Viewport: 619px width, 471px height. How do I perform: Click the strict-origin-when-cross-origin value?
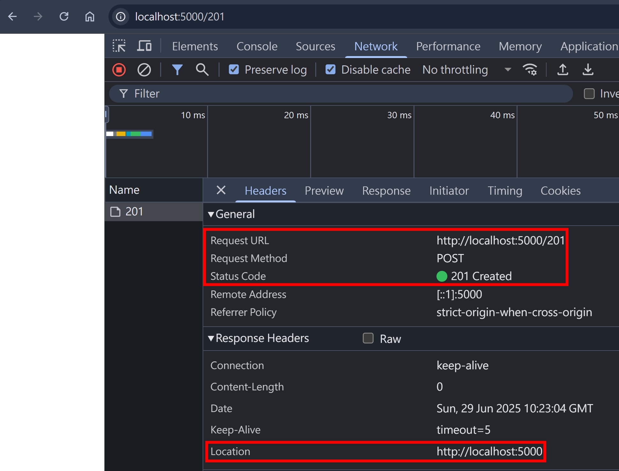[514, 312]
